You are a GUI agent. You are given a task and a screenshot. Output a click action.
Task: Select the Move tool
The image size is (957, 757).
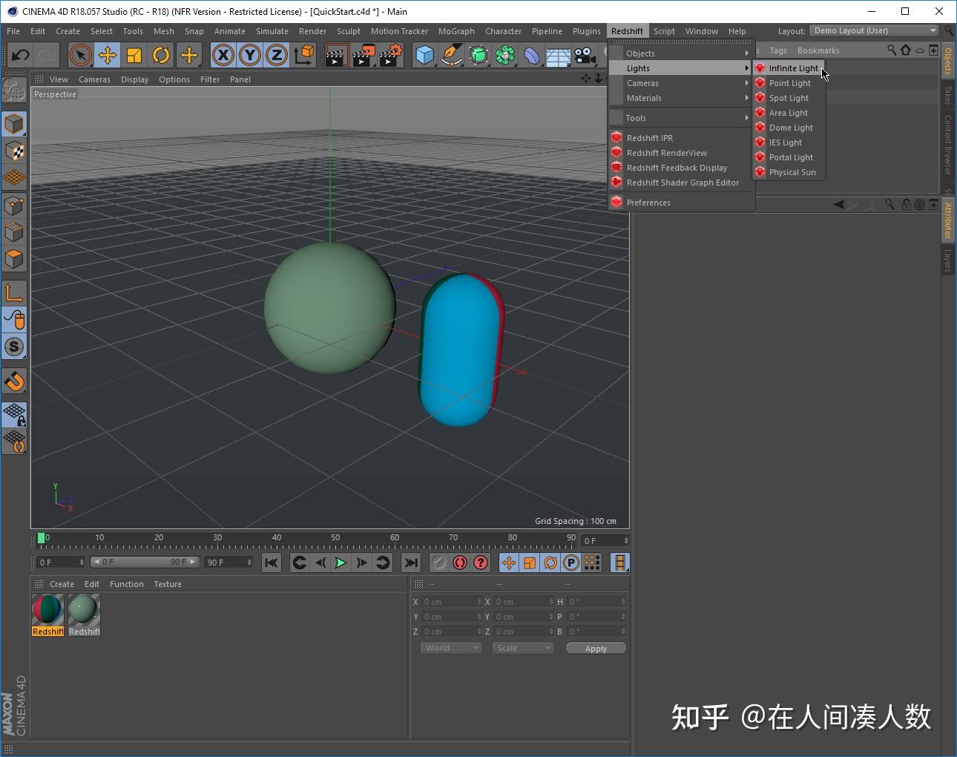107,55
